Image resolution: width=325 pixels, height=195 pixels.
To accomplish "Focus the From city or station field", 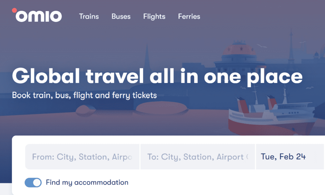I will (x=82, y=157).
